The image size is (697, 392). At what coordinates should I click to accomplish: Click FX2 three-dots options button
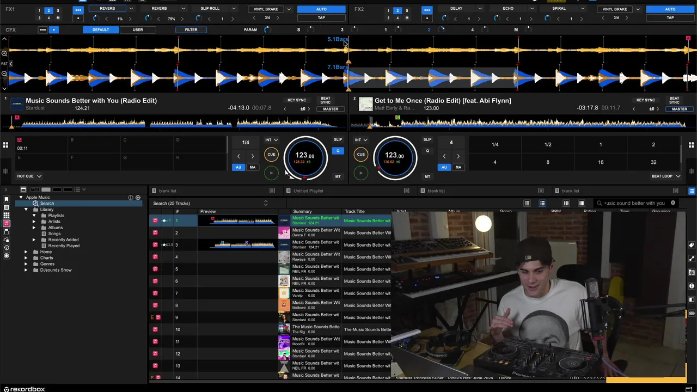coord(427,10)
